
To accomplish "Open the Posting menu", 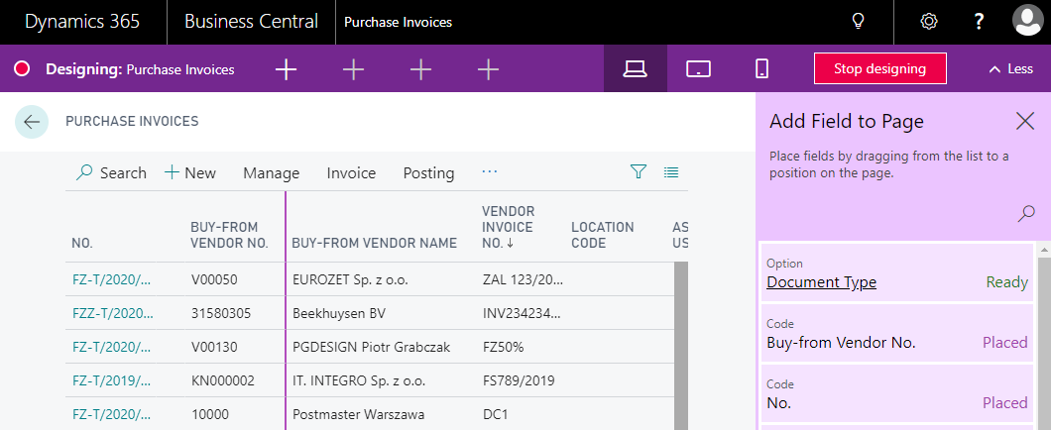I will click(x=429, y=172).
